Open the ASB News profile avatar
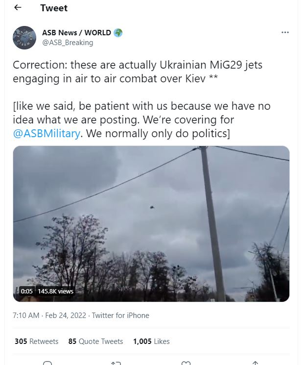This screenshot has width=306, height=365. coord(24,38)
